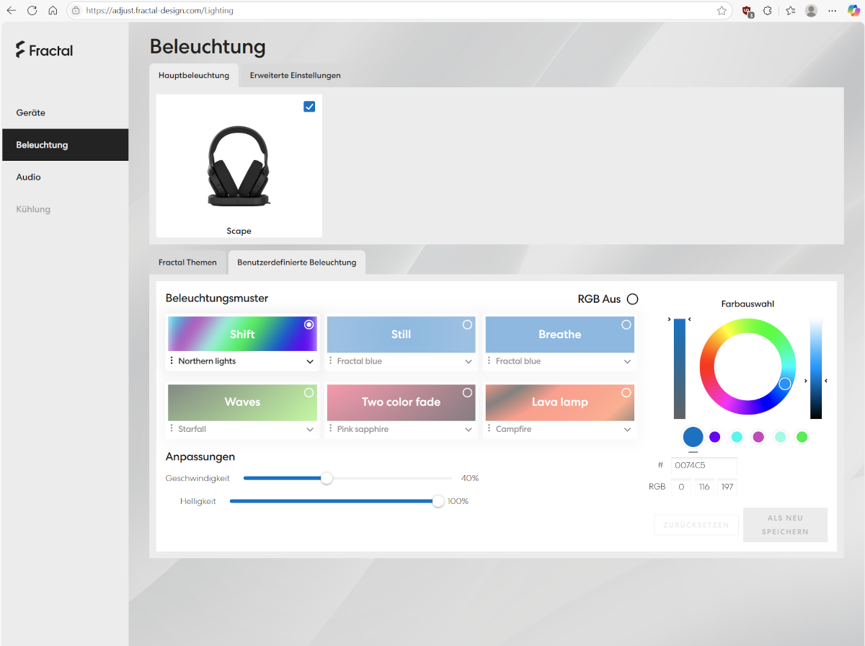Click the Helligkeit slider handle

coord(438,501)
